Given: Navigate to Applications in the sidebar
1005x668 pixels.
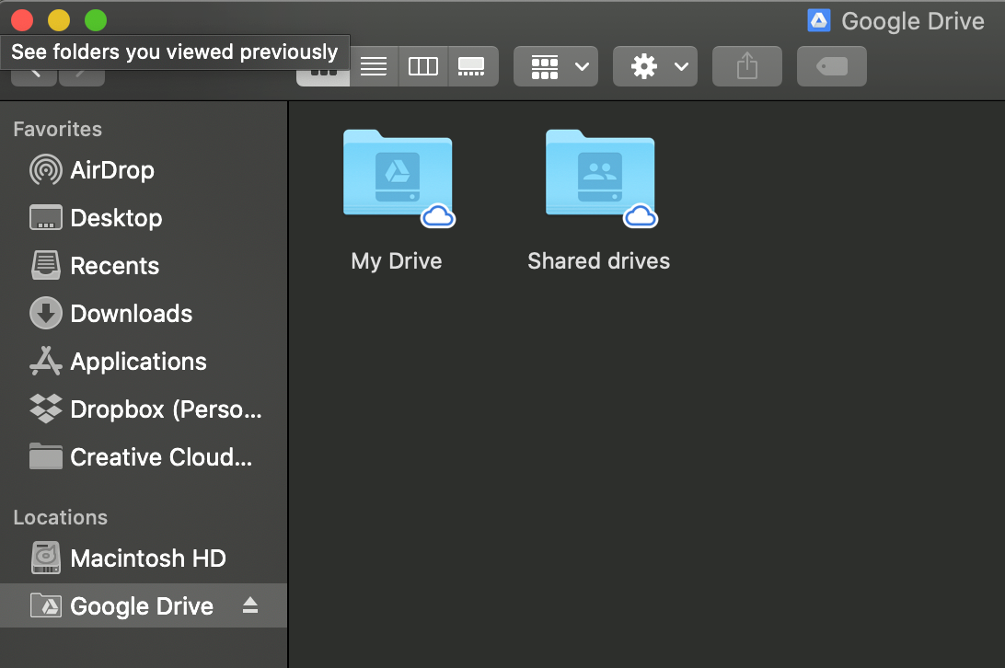Looking at the screenshot, I should click(138, 362).
